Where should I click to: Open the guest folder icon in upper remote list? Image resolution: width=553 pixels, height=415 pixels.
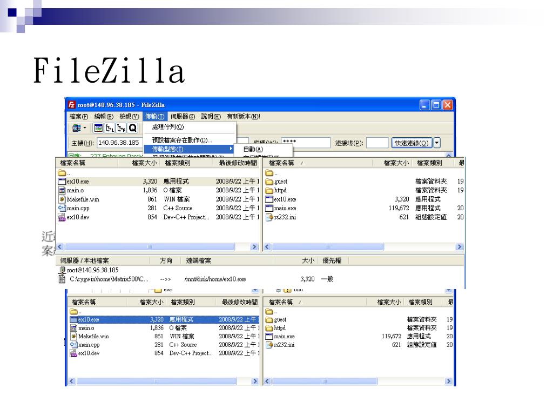(x=269, y=182)
